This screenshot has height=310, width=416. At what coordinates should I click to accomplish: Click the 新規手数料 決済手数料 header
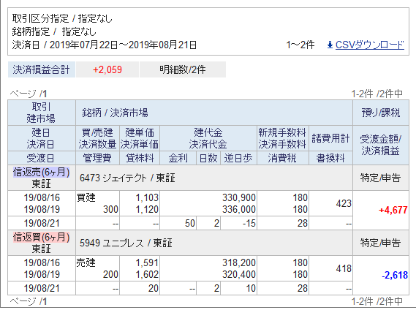(x=282, y=138)
